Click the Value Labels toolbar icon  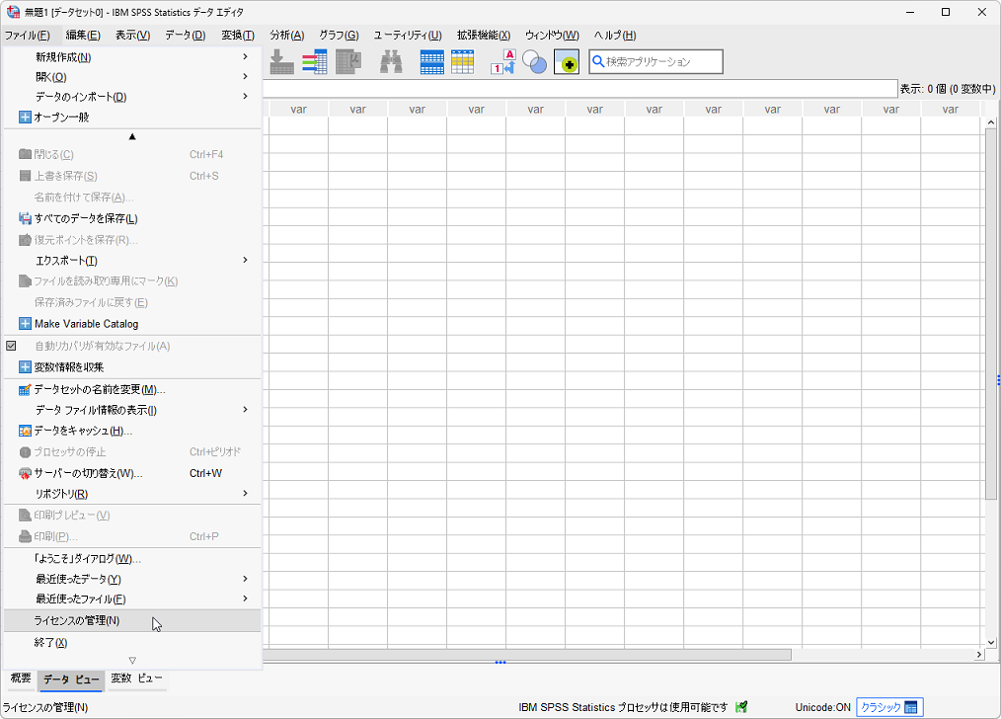502,62
